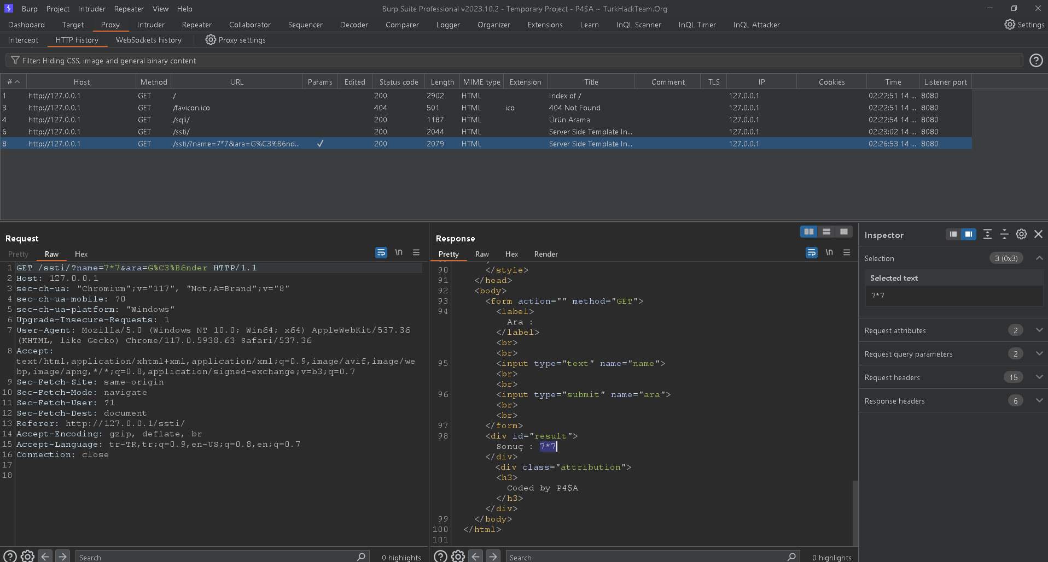Open the Intercept sub-tab
Screen dimensions: 1048x562
(23, 40)
